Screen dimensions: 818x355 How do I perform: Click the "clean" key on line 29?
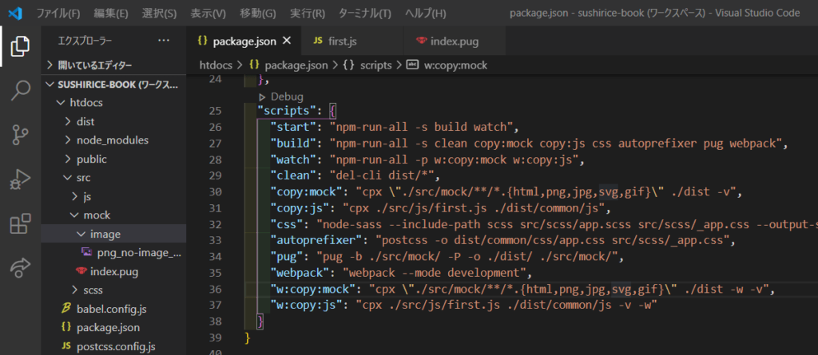(x=296, y=176)
